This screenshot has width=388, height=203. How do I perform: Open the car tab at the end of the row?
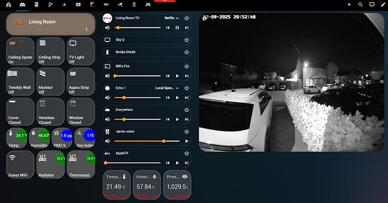click(148, 4)
